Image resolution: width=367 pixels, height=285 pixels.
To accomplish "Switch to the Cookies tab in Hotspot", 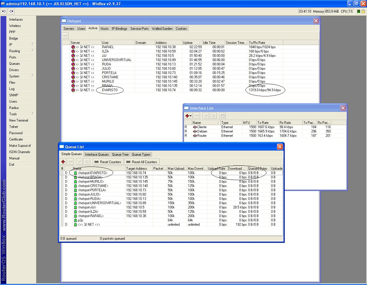I will point(181,29).
